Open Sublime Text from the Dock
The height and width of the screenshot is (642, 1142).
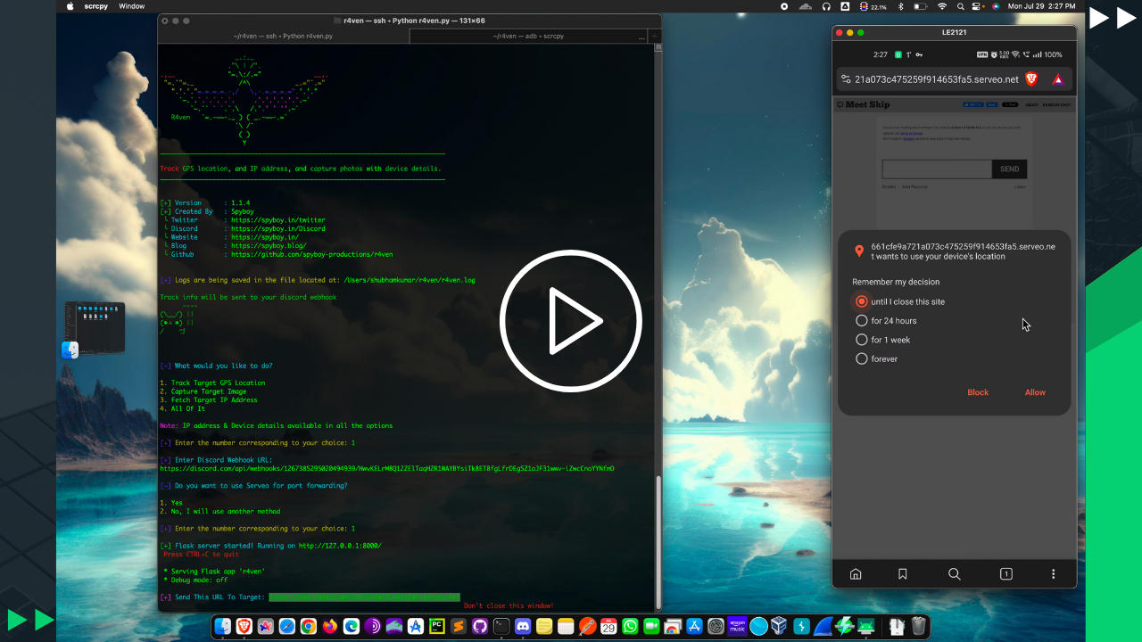click(x=459, y=627)
